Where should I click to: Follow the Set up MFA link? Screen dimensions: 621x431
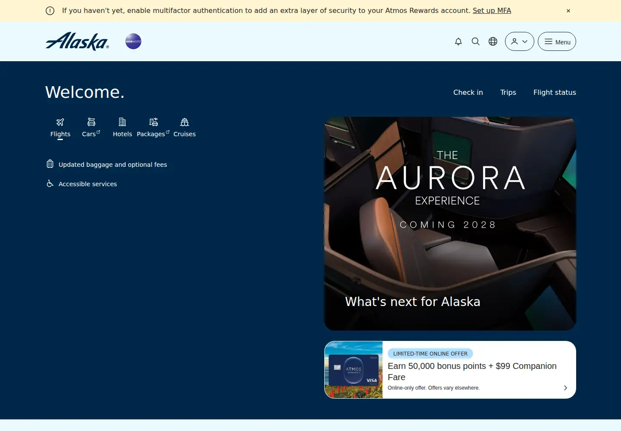pyautogui.click(x=492, y=10)
